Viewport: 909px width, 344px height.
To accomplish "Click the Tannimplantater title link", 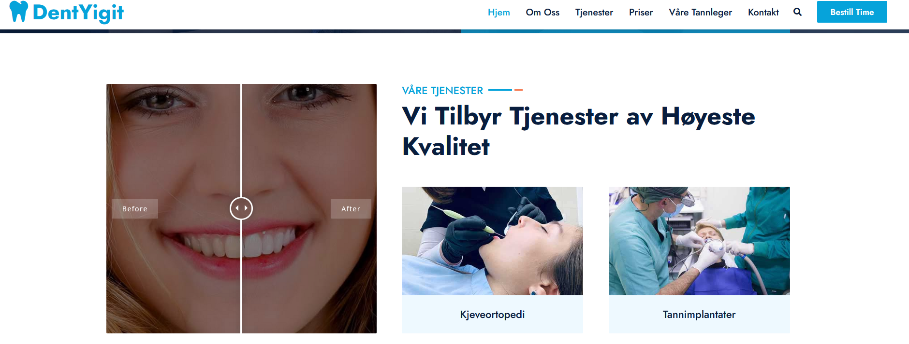I will pyautogui.click(x=699, y=315).
